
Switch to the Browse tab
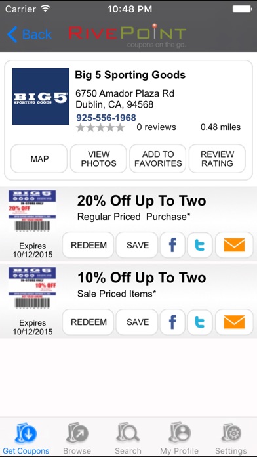click(x=77, y=437)
